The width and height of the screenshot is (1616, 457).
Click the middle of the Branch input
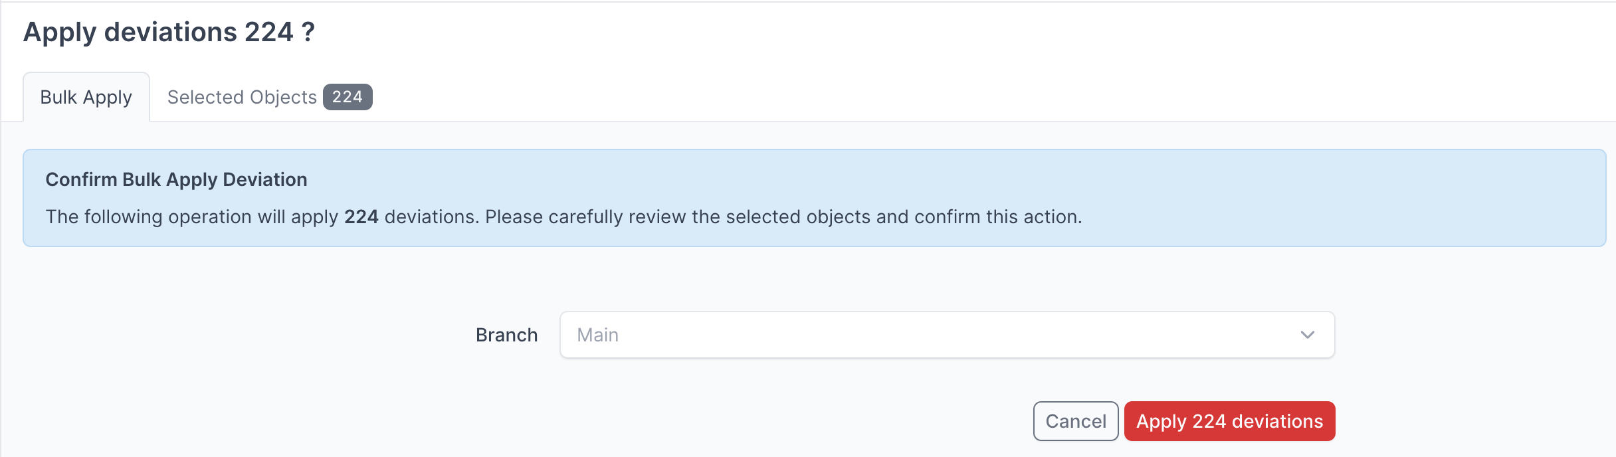pyautogui.click(x=946, y=335)
